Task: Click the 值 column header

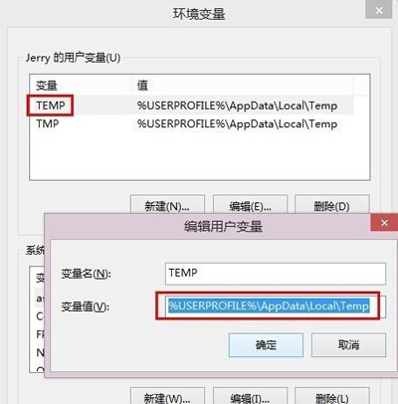Action: pos(242,86)
